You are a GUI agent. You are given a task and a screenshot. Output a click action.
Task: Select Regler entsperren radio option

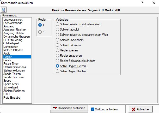click(x=58, y=56)
